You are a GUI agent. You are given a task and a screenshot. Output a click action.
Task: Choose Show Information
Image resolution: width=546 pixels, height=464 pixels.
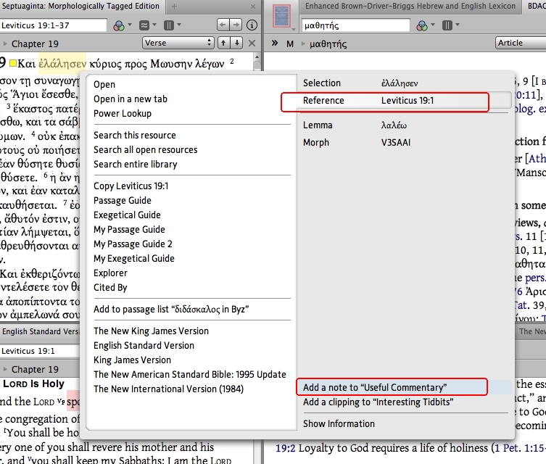coord(339,424)
